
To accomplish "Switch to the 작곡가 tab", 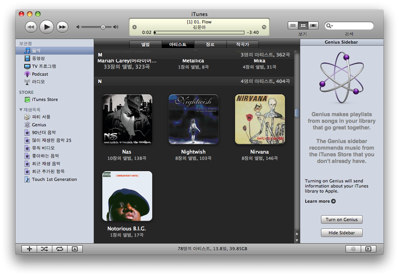I will pyautogui.click(x=242, y=44).
